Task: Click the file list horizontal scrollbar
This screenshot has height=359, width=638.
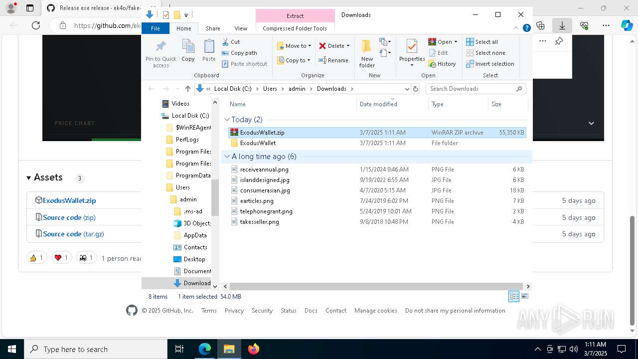Action: [376, 287]
